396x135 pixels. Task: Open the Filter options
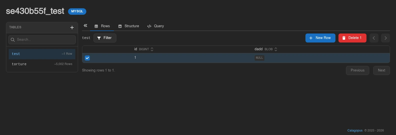point(105,38)
